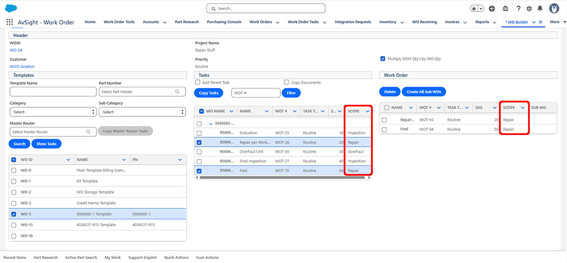Open the global create plus icon
This screenshot has width=567, height=263.
click(x=492, y=8)
